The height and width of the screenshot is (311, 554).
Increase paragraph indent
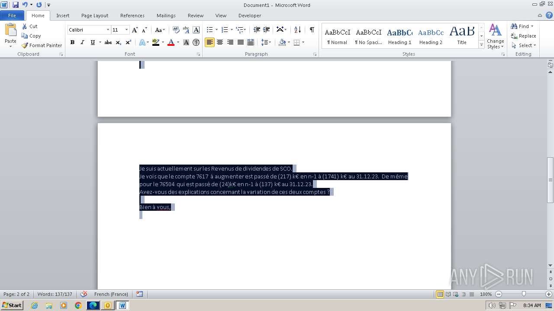coord(267,30)
